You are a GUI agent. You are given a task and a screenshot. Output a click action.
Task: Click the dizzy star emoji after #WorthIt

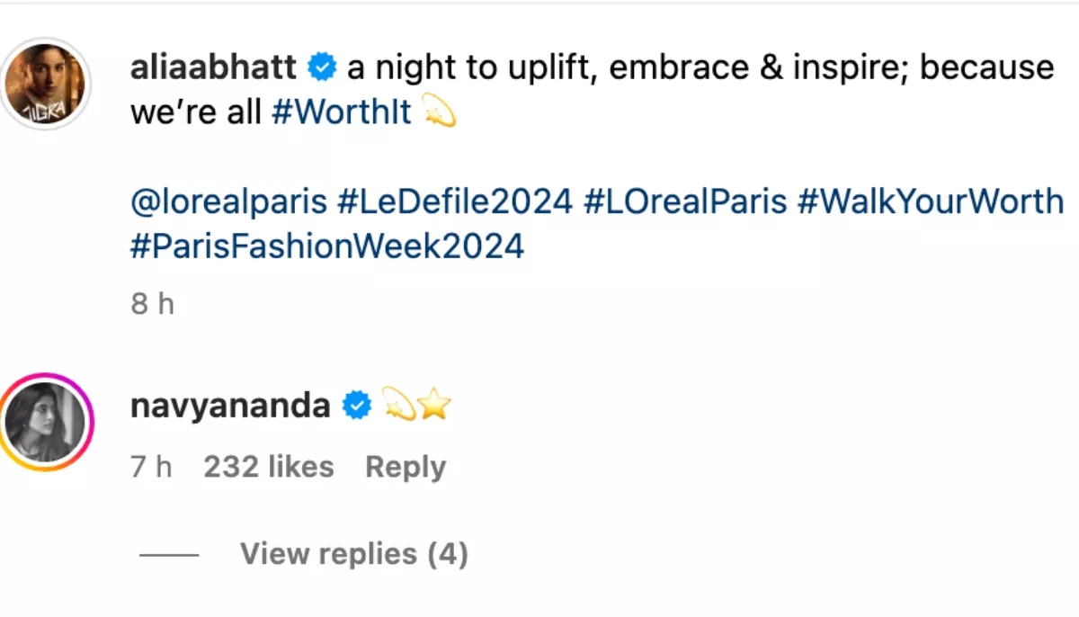pos(439,113)
